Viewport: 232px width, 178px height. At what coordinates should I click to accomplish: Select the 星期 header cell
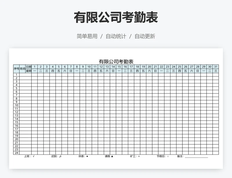pyautogui.click(x=28, y=71)
